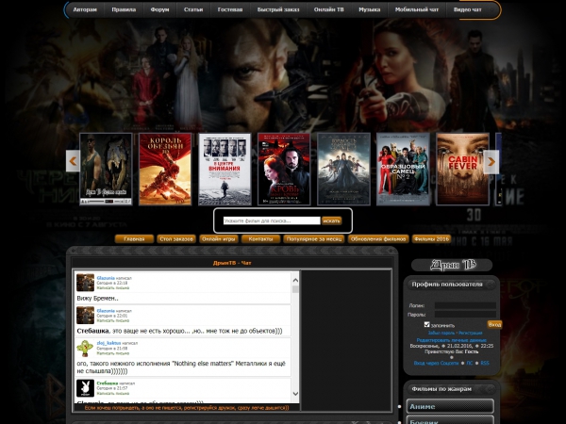This screenshot has width=566, height=424.
Task: Click zloj_kaktus cactus avatar
Action: pyautogui.click(x=85, y=348)
